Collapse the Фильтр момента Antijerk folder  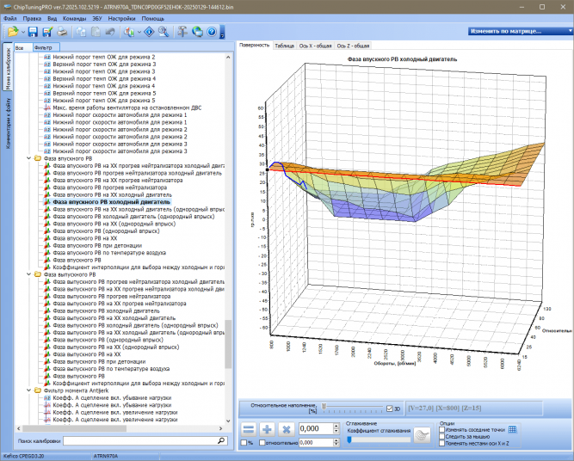(x=28, y=390)
